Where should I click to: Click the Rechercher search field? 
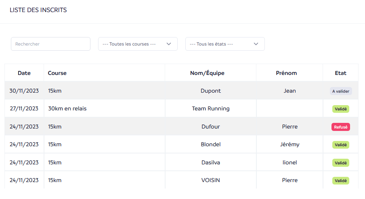tap(50, 44)
